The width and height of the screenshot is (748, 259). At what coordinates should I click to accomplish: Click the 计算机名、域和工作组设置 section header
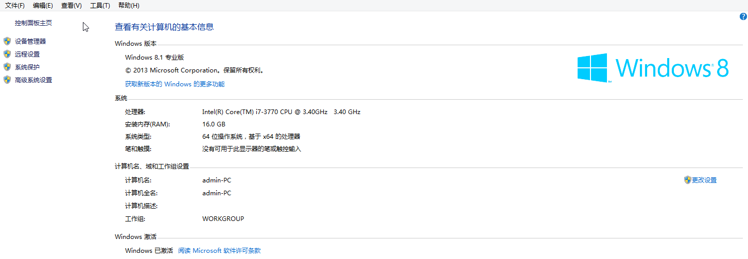click(152, 166)
